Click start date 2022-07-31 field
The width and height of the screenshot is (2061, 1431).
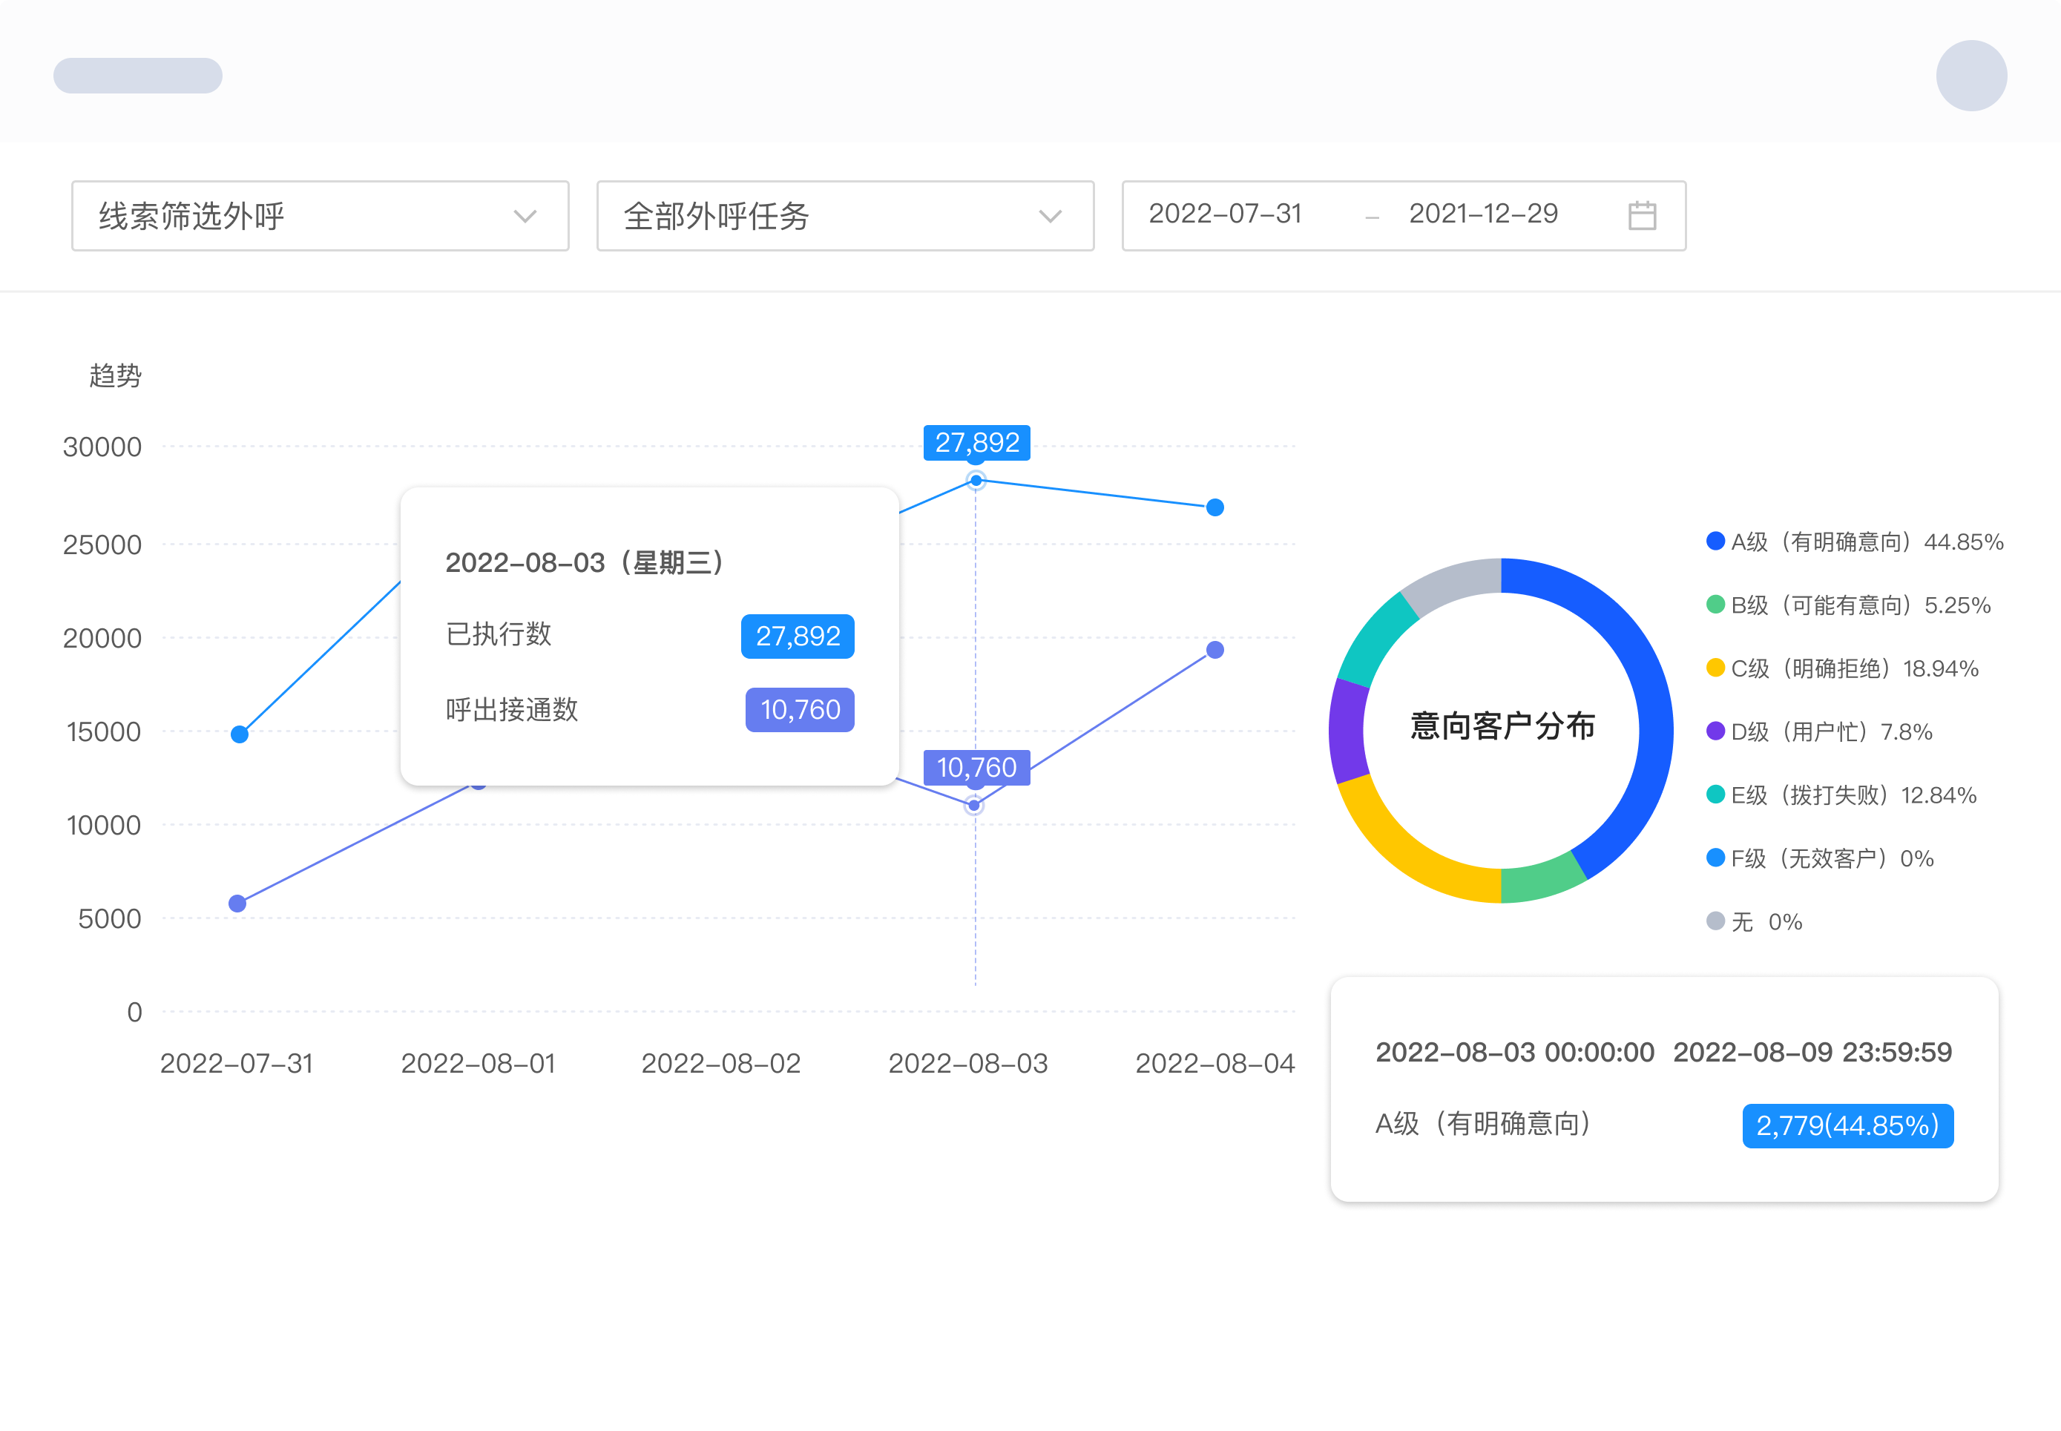pyautogui.click(x=1225, y=214)
